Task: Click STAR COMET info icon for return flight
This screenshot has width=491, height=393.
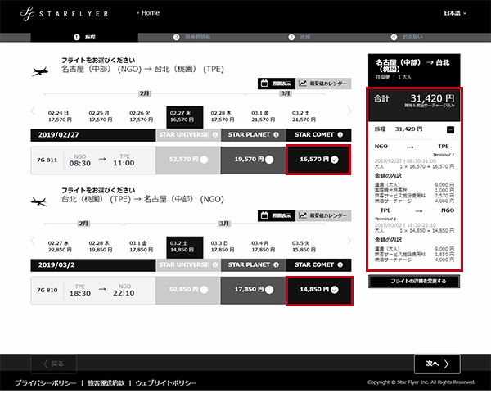Action: (x=343, y=264)
